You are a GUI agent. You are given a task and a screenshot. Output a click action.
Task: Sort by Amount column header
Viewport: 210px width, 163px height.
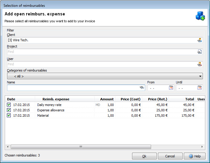click(105, 99)
